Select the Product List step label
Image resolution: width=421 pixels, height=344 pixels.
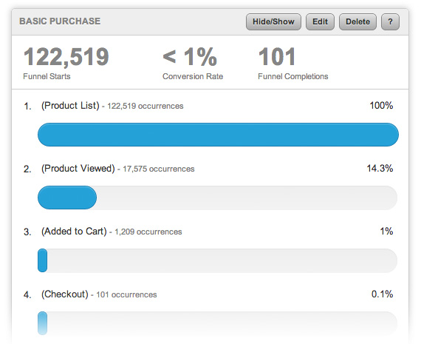tap(70, 106)
